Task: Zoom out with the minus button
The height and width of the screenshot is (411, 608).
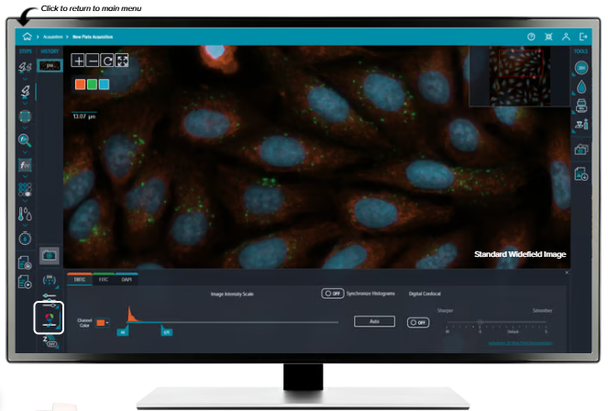Action: [93, 61]
